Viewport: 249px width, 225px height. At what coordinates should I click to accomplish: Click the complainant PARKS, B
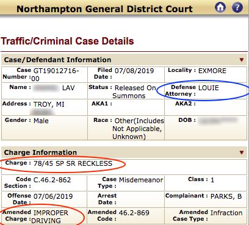click(x=226, y=196)
